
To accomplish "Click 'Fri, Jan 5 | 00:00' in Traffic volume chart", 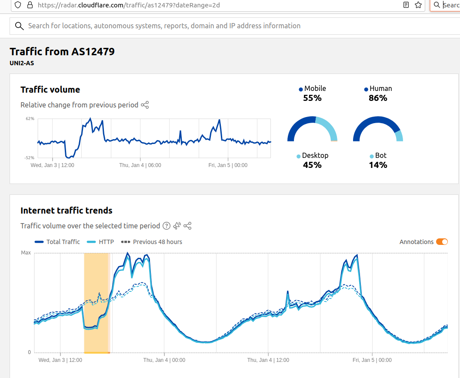I will pyautogui.click(x=228, y=165).
